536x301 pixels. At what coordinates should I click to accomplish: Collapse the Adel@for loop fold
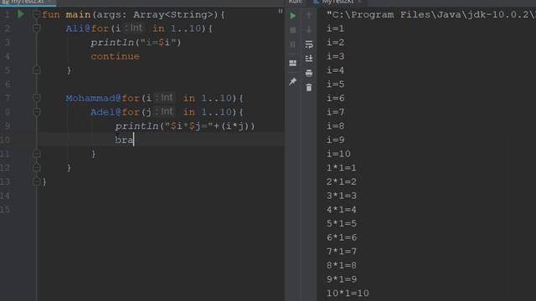37,112
